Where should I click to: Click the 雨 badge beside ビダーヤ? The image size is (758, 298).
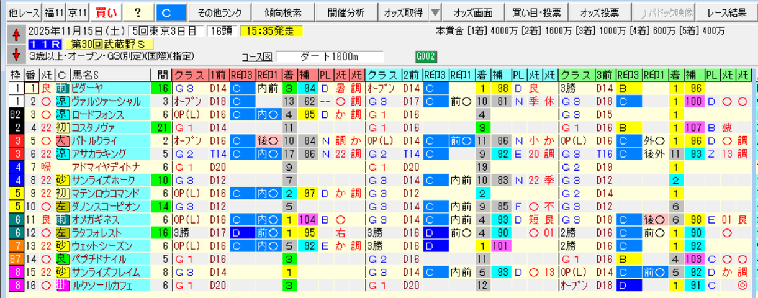[62, 88]
